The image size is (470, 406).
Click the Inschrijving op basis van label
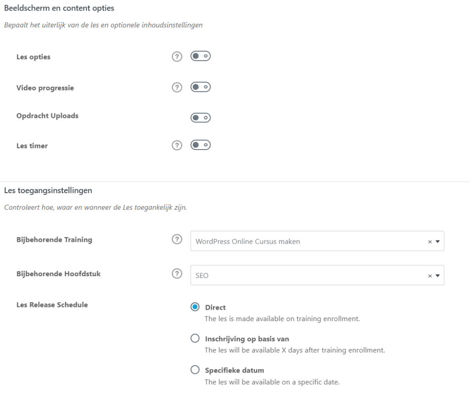247,339
